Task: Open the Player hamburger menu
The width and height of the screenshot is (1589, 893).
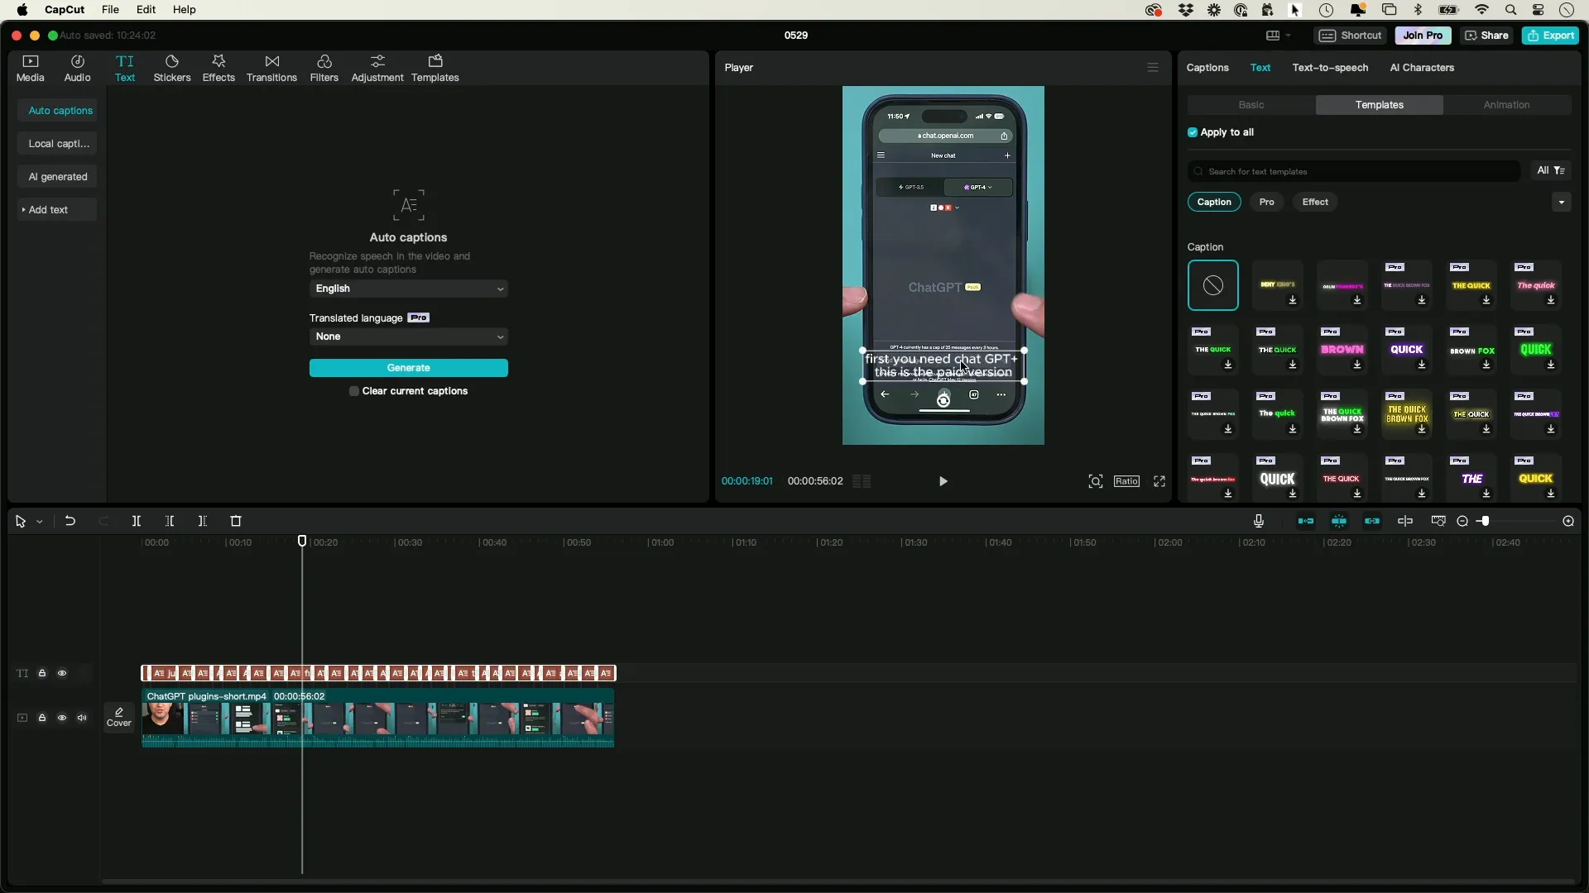Action: point(1153,68)
